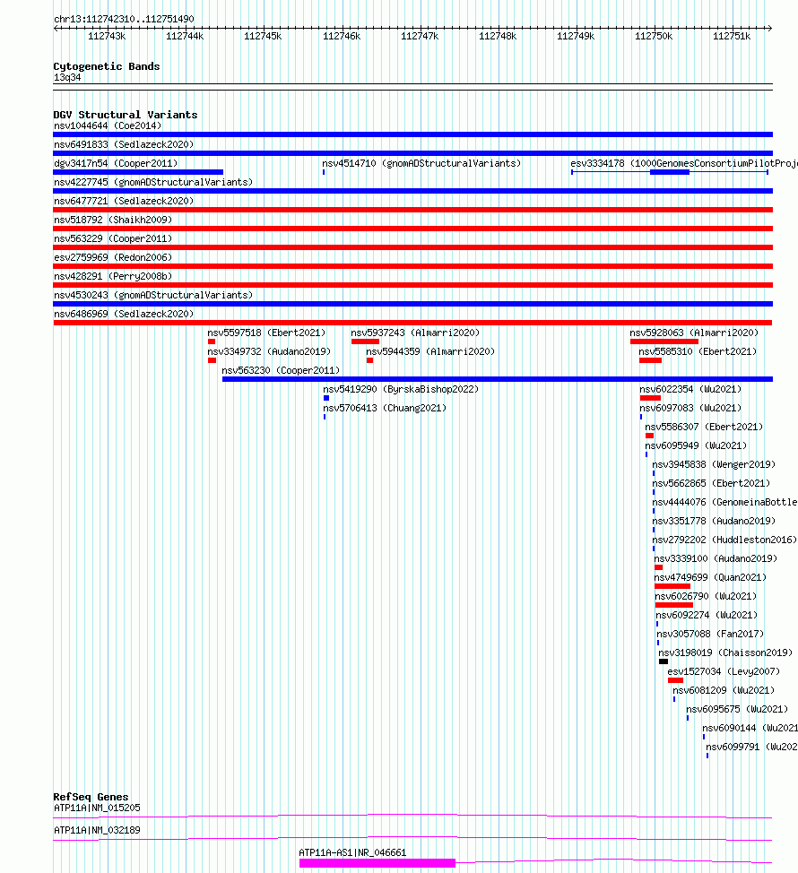Select the blue bar for nsv6491833 (Sedlazeck2020)

[412, 153]
